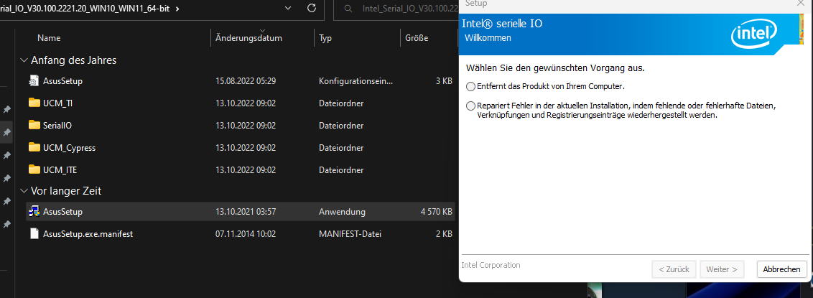Click the 'UCM_TI' folder name

pos(58,103)
